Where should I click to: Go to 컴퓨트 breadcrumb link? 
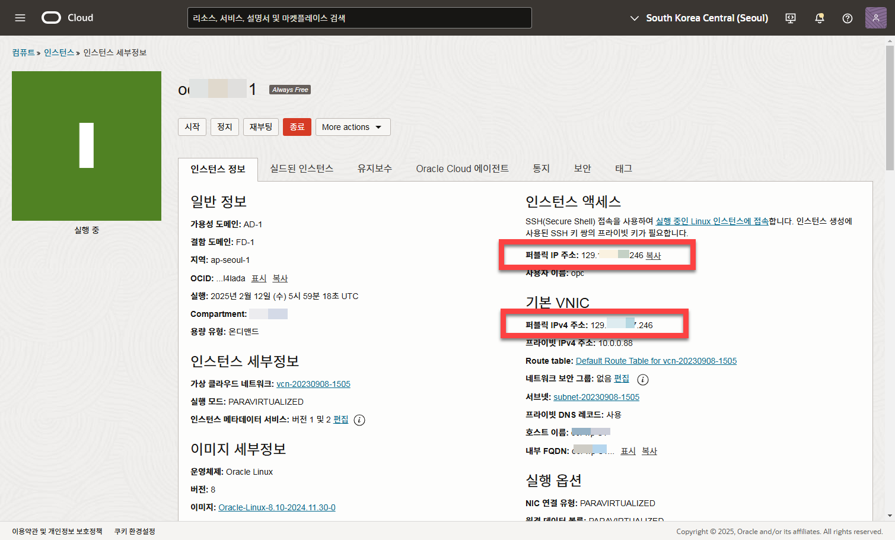[23, 53]
